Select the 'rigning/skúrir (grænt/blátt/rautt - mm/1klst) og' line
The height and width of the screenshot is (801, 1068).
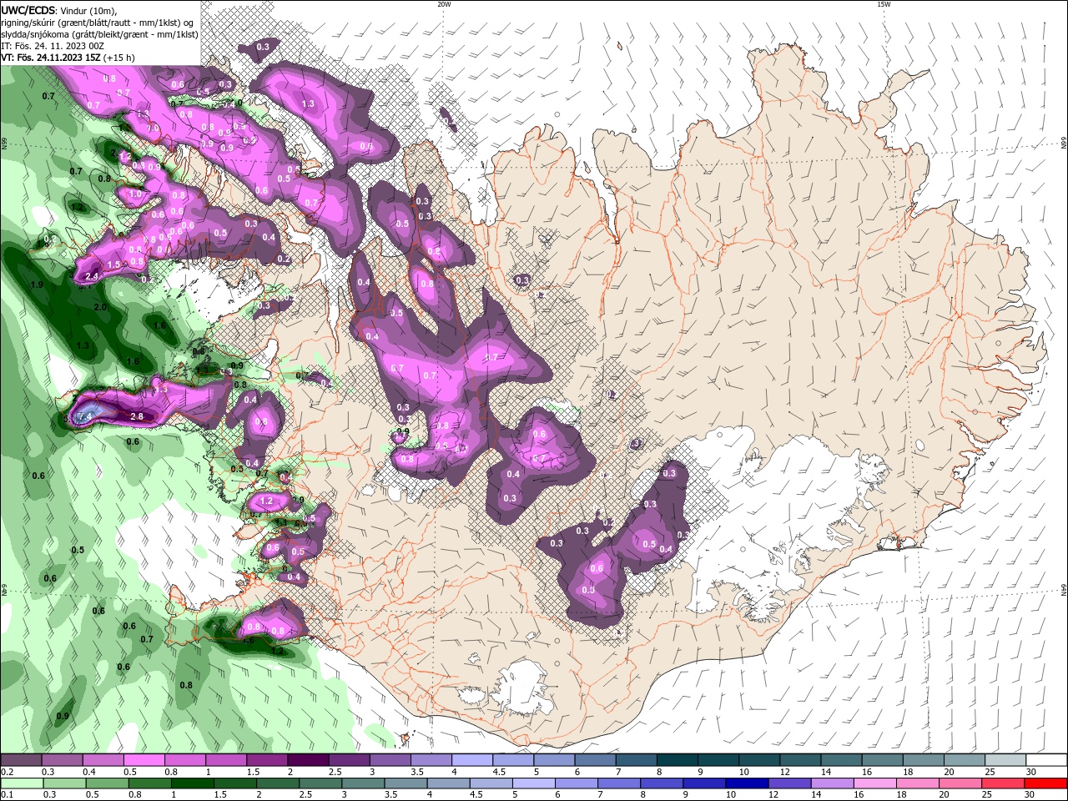[x=98, y=22]
